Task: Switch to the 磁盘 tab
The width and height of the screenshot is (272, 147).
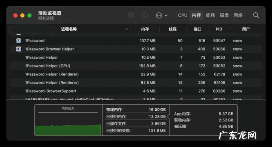Action: 224,16
